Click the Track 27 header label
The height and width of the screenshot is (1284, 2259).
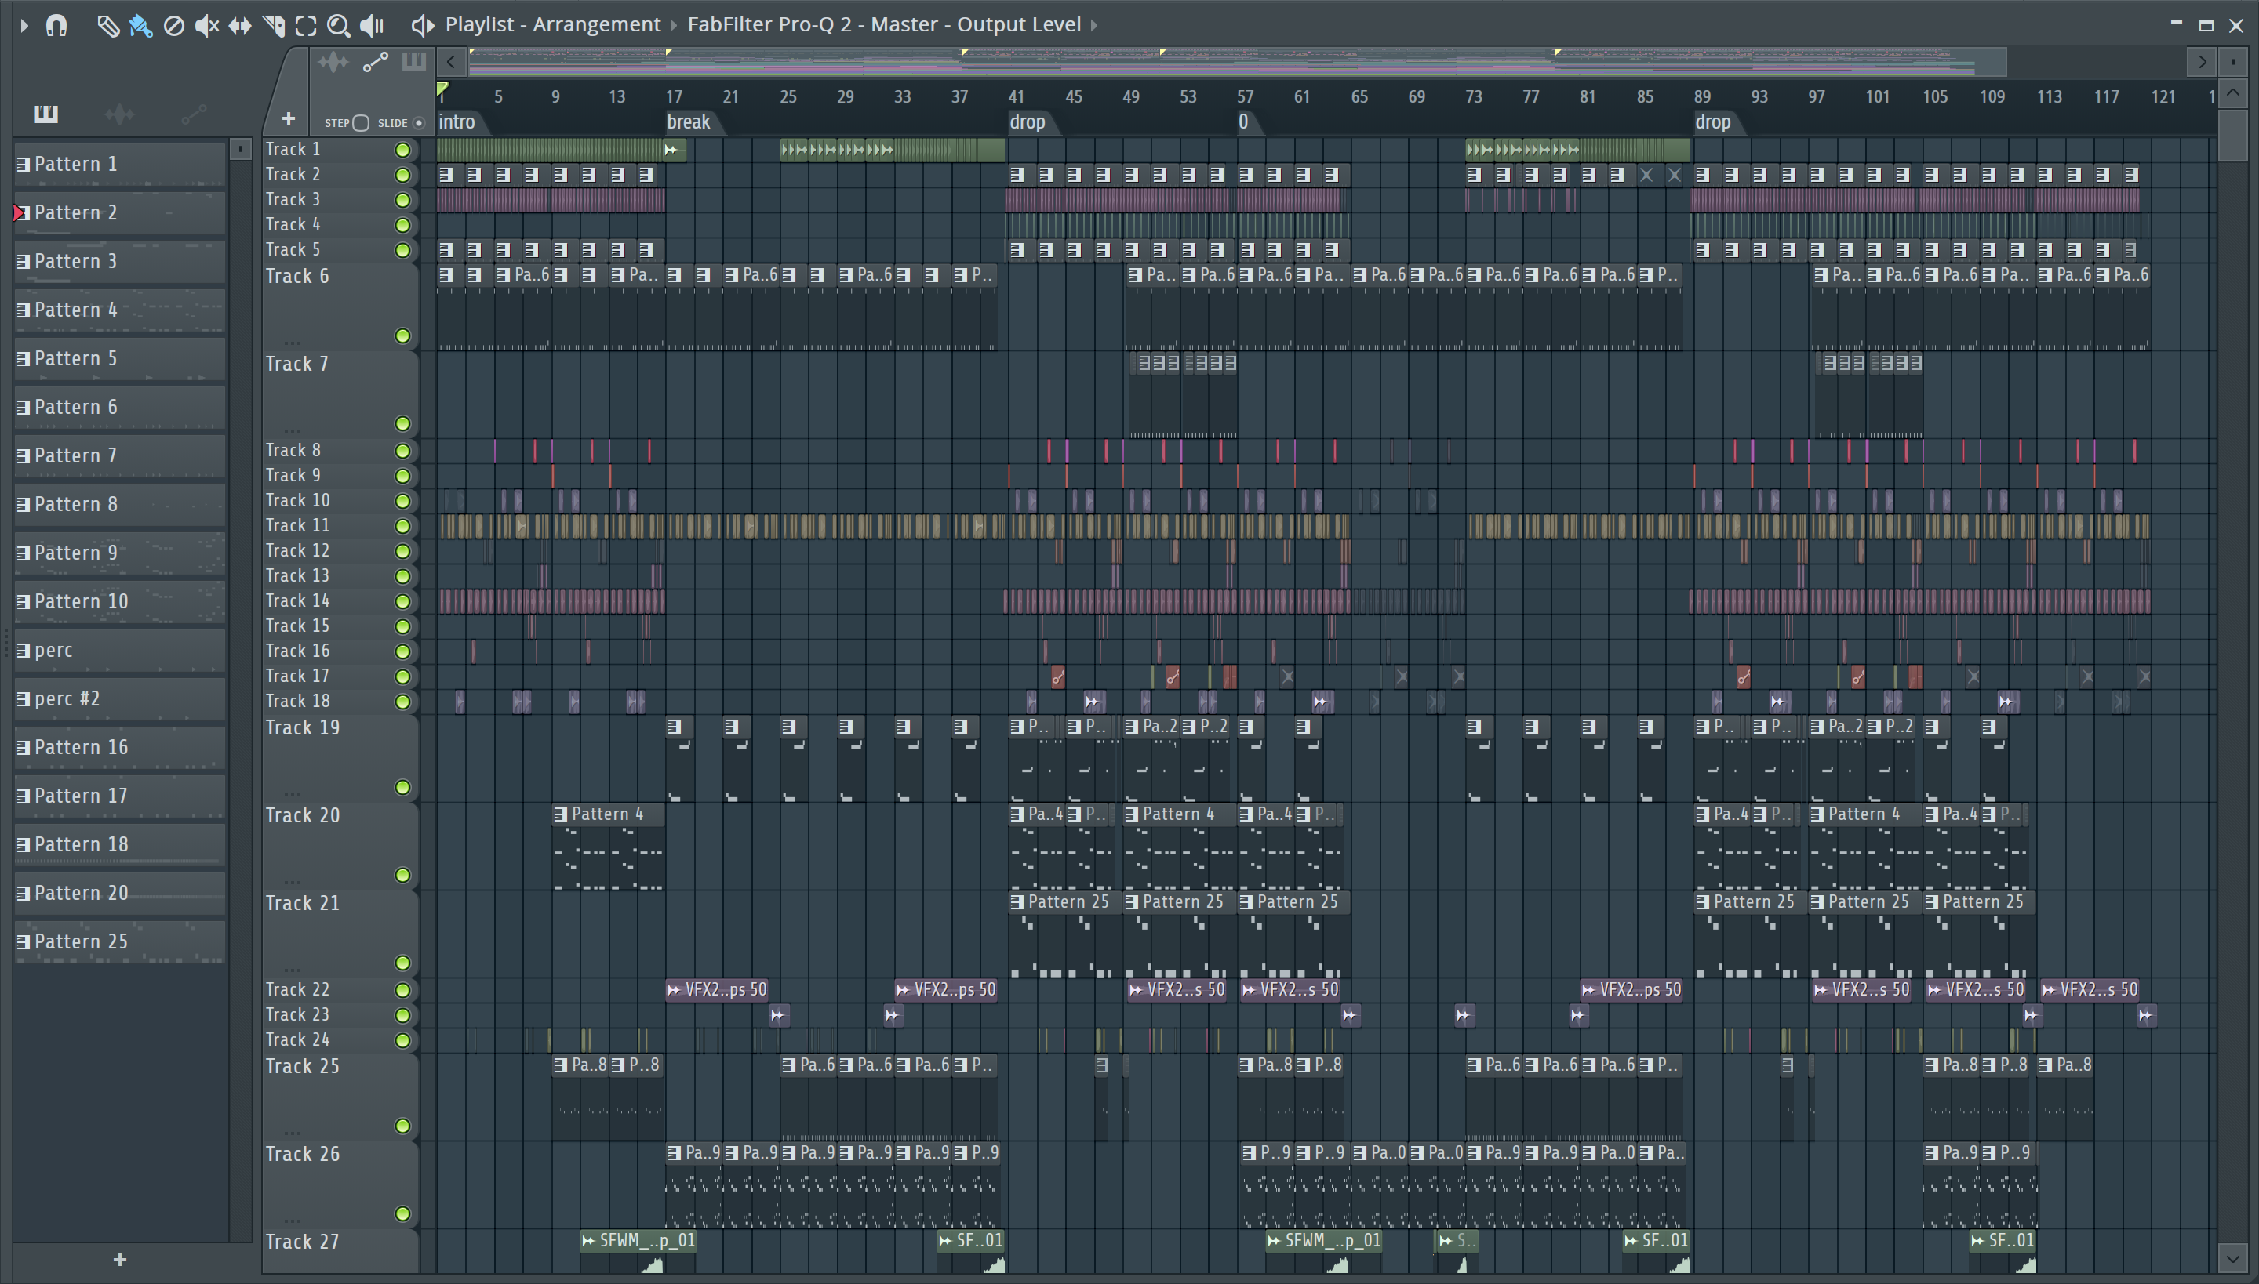[x=303, y=1242]
